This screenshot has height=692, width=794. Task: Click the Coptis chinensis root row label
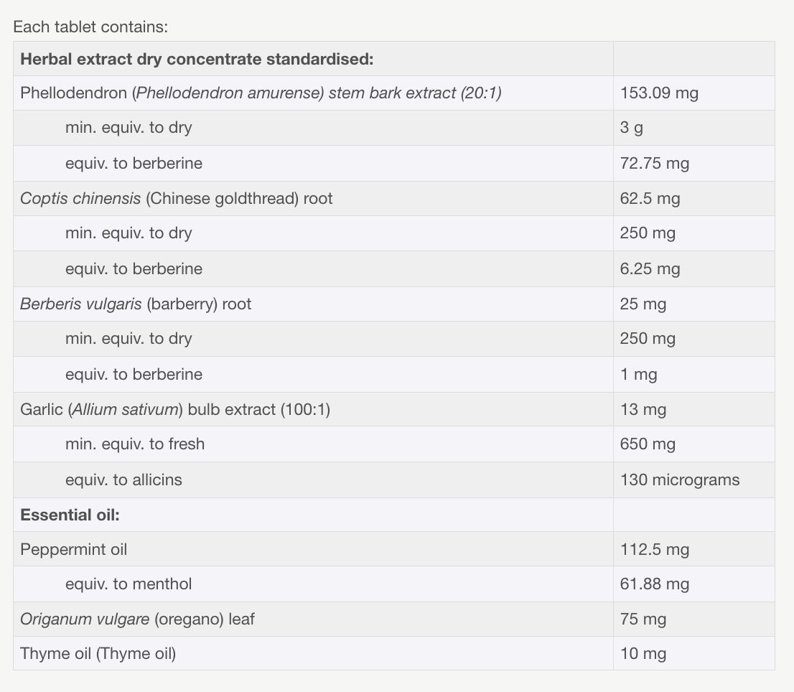[176, 198]
